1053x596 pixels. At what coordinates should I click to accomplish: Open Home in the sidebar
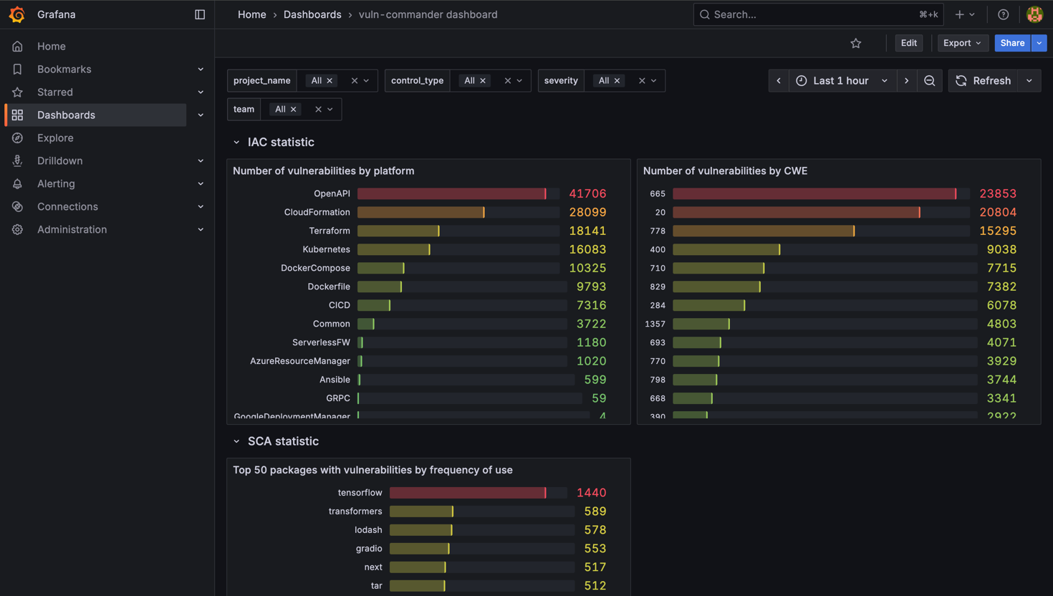[x=52, y=47]
